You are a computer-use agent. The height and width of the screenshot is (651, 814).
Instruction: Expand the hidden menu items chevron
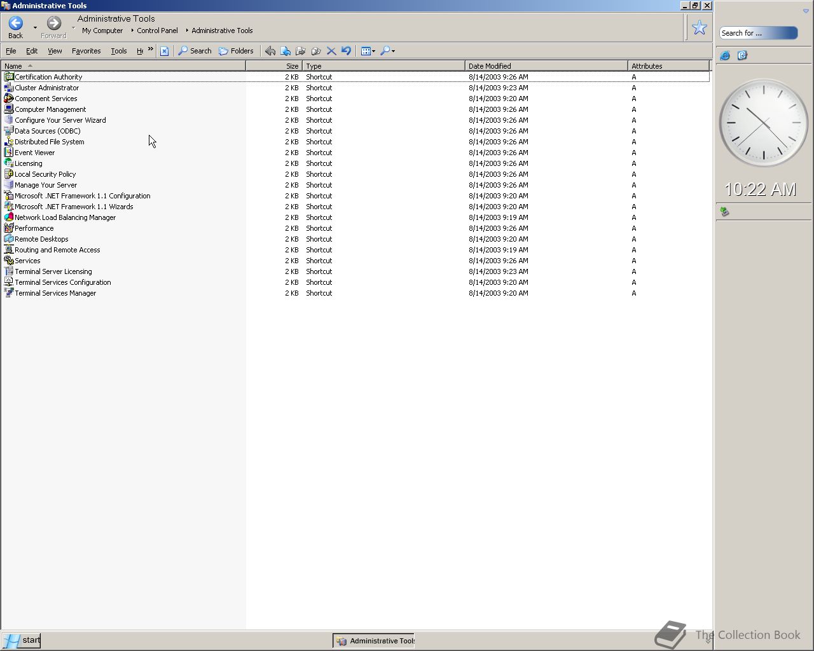(x=151, y=49)
